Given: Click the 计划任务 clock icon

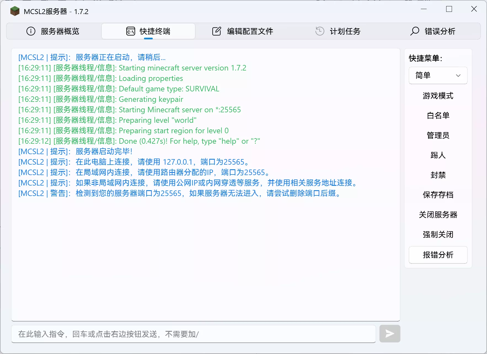Looking at the screenshot, I should click(x=319, y=31).
